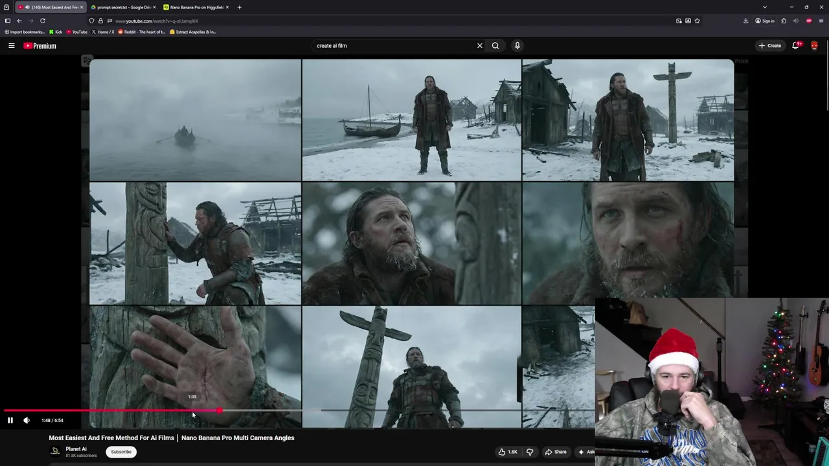The height and width of the screenshot is (466, 829).
Task: Open the Kick bookmark
Action: coord(56,32)
